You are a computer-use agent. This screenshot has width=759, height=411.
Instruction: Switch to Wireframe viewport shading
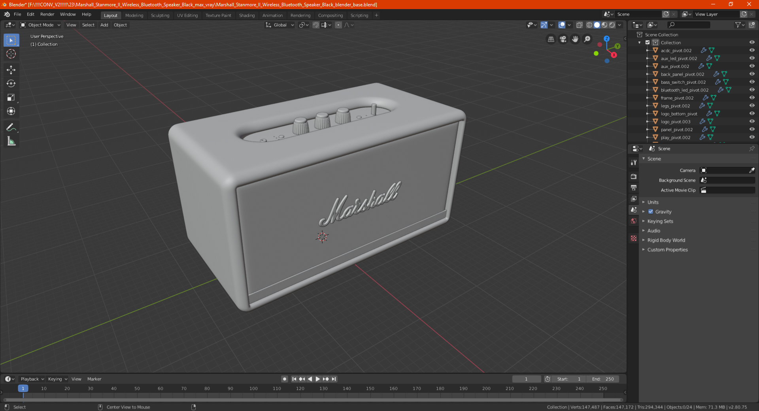(589, 25)
